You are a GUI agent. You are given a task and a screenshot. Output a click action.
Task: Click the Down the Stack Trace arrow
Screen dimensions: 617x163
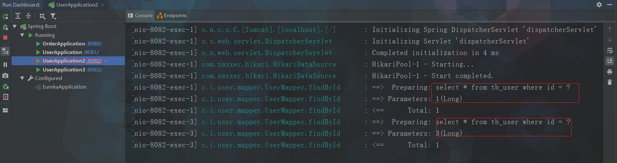click(610, 40)
